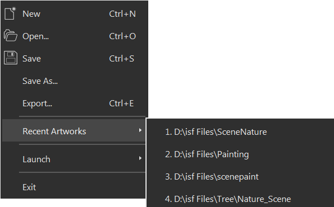Pick the Save menu entry text

[x=31, y=59]
